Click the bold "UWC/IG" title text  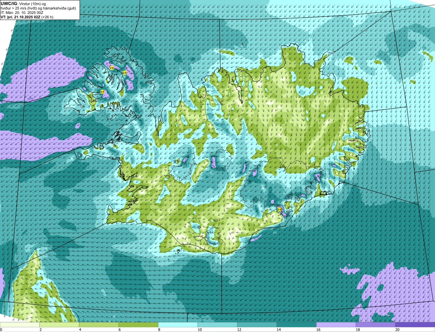8,3
